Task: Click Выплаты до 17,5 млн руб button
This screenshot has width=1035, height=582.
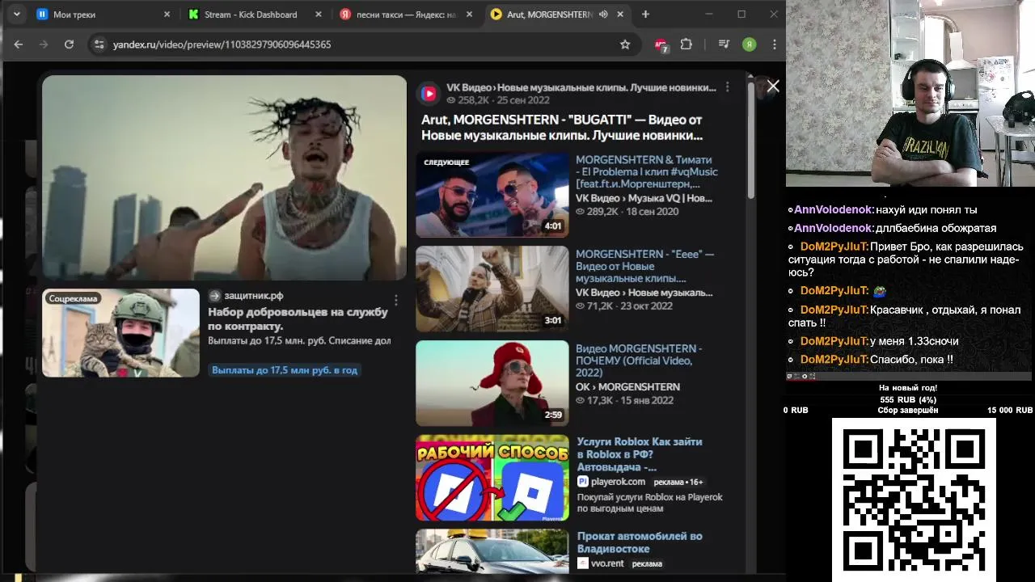Action: coord(284,370)
